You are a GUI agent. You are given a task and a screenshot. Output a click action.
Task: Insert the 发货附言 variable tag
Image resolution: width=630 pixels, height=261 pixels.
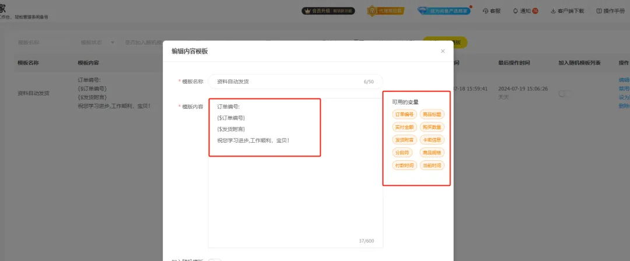[405, 140]
